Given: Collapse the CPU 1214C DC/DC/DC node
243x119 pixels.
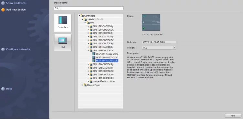Looking at the screenshot, I should 88,50.
